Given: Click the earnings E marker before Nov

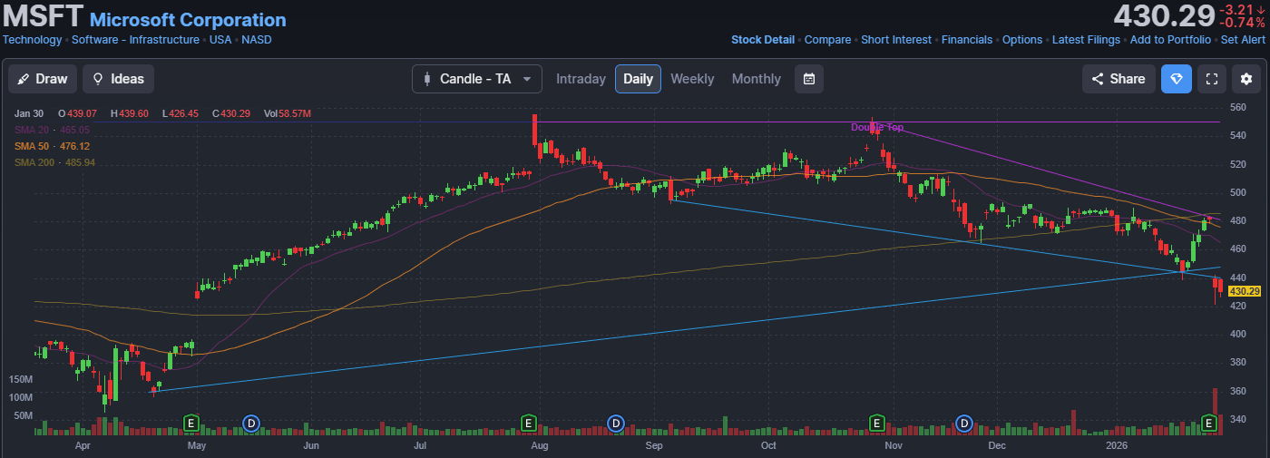Looking at the screenshot, I should pyautogui.click(x=877, y=423).
